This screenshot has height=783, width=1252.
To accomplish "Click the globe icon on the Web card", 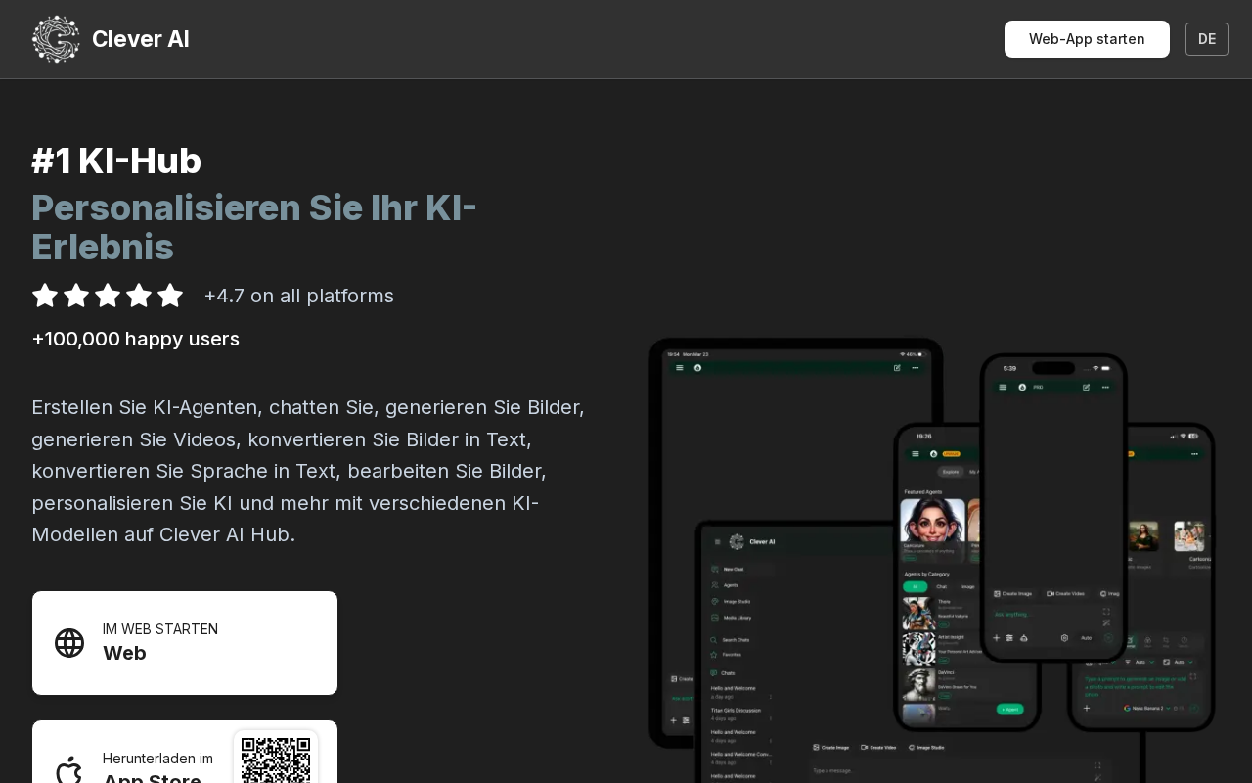I will (69, 643).
